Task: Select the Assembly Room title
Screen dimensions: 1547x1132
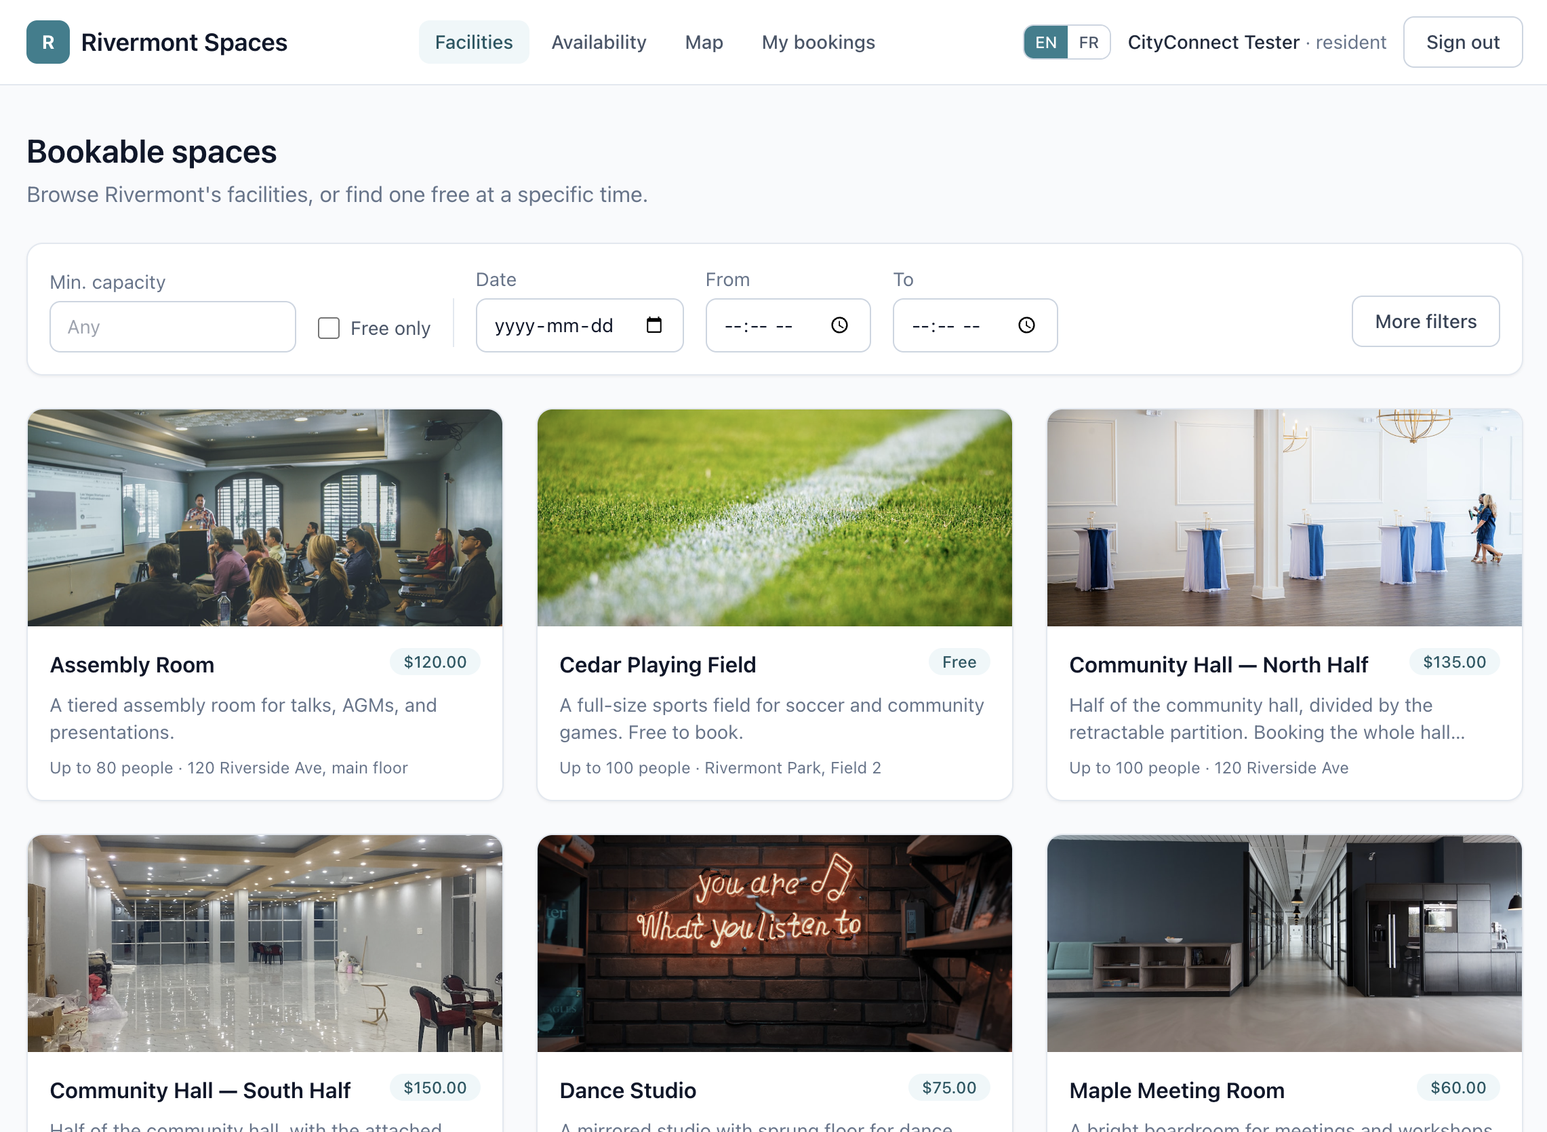Action: pos(132,665)
